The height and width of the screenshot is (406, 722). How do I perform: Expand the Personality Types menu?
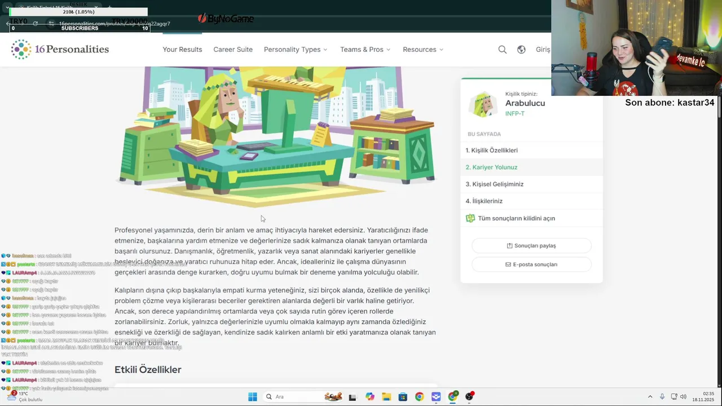pos(296,50)
